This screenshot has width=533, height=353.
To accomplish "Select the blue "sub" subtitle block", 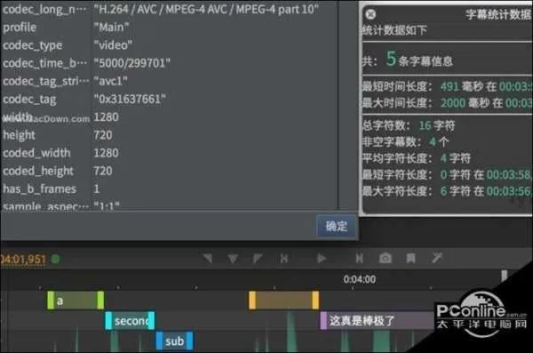I will [175, 341].
